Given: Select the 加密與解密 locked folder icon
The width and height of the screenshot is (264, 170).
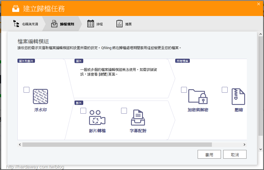Looking at the screenshot, I should tap(198, 96).
